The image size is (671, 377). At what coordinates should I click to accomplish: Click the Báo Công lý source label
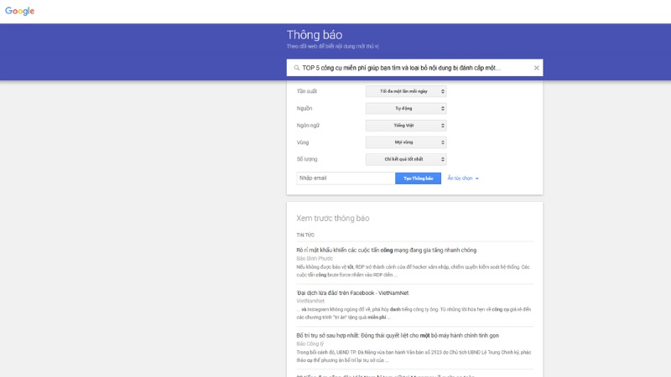point(310,344)
